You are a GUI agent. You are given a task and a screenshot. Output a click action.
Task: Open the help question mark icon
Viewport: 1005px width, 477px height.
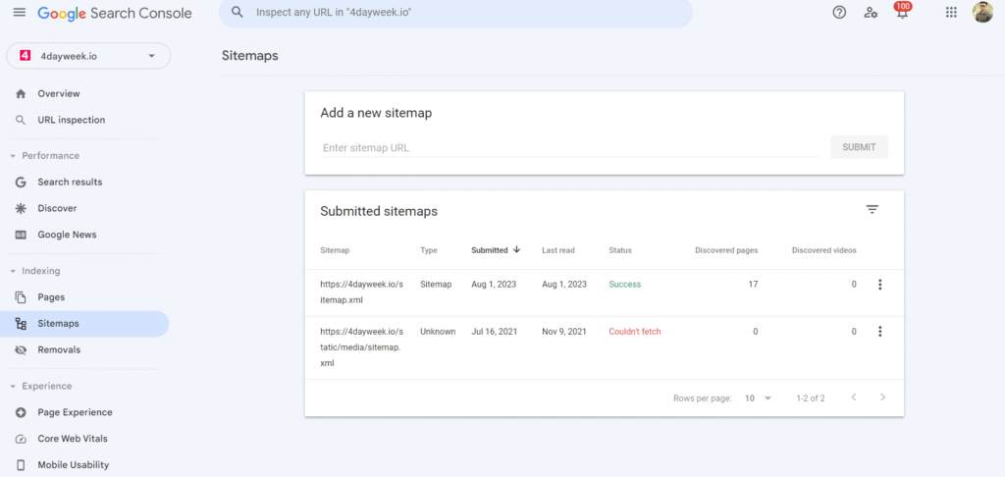click(x=839, y=12)
